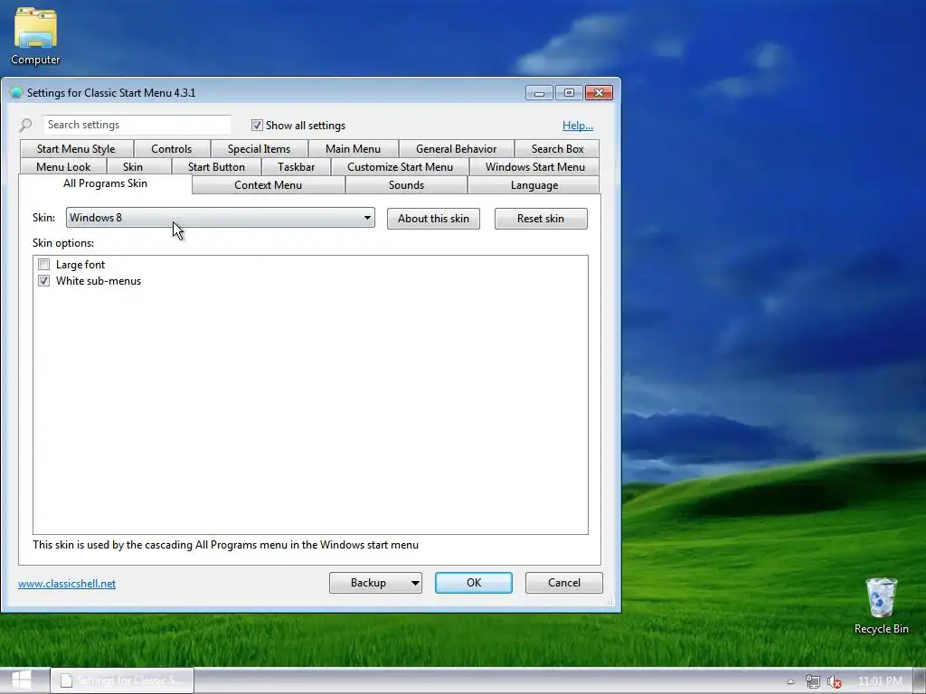Open the Skin dropdown showing Windows 8
This screenshot has height=694, width=926.
(221, 218)
